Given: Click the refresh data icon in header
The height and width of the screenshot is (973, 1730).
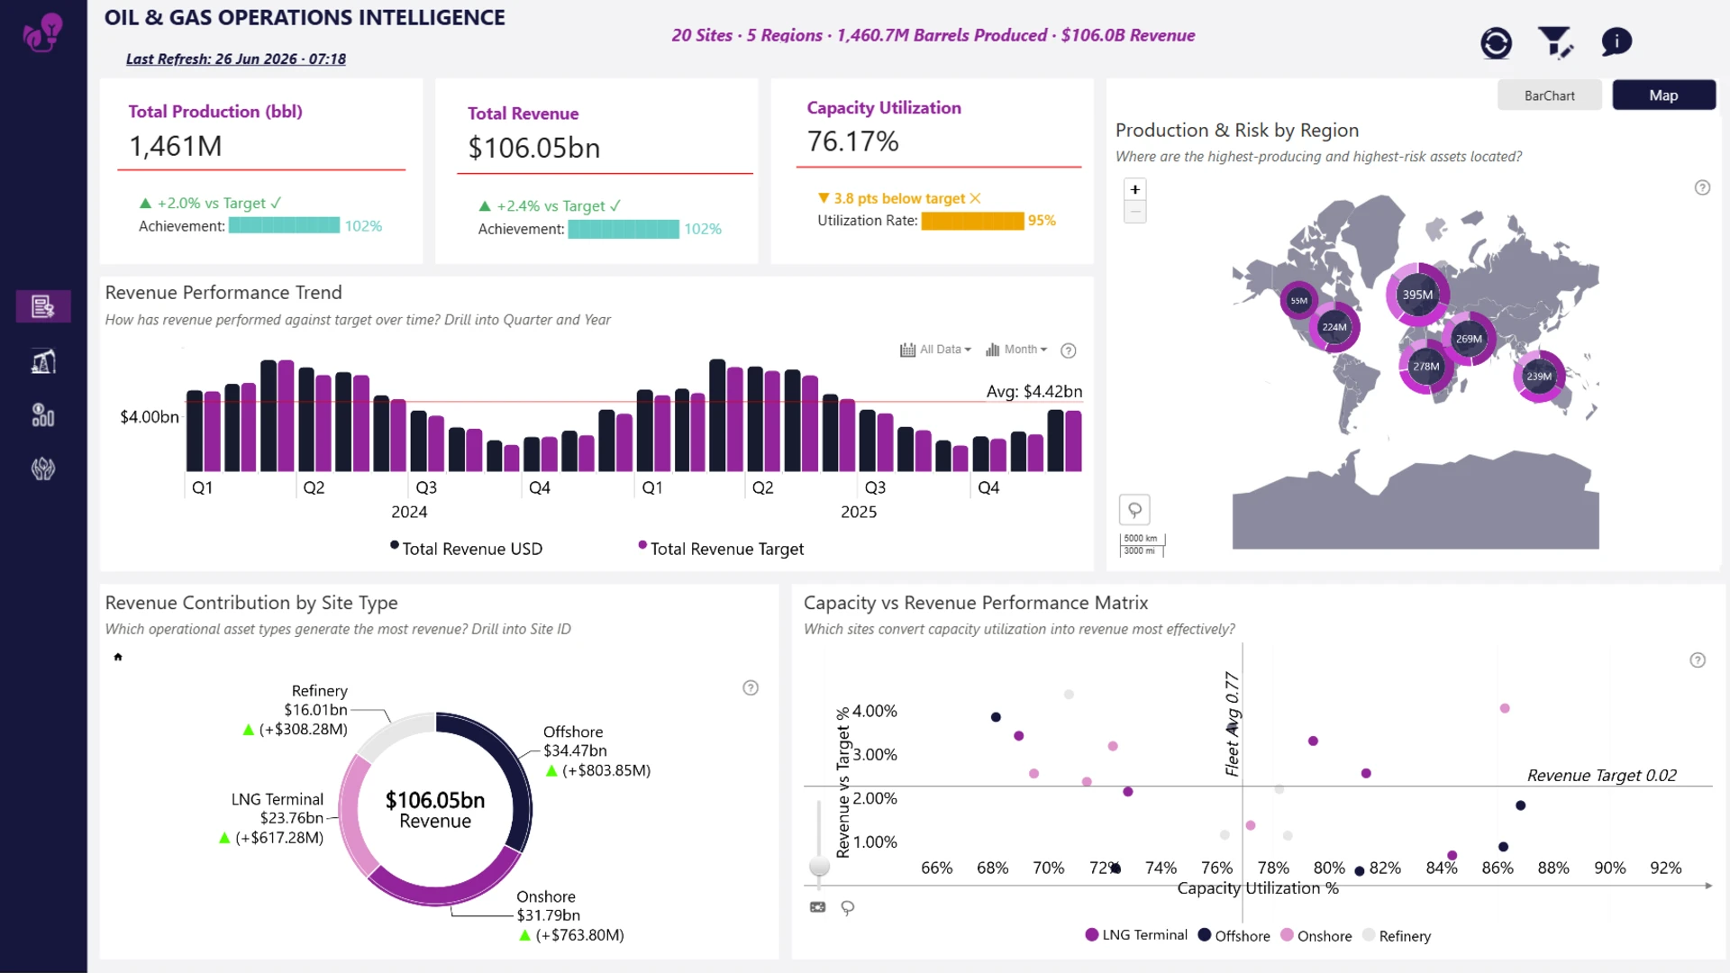Looking at the screenshot, I should pyautogui.click(x=1496, y=42).
